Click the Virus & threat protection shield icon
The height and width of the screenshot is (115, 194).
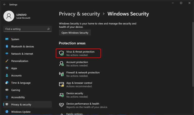pos(61,53)
